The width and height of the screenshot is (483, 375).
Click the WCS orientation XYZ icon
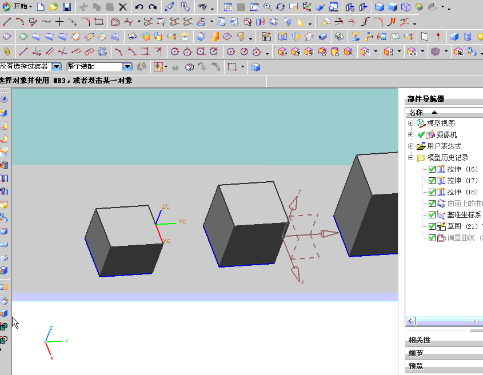coord(307,6)
